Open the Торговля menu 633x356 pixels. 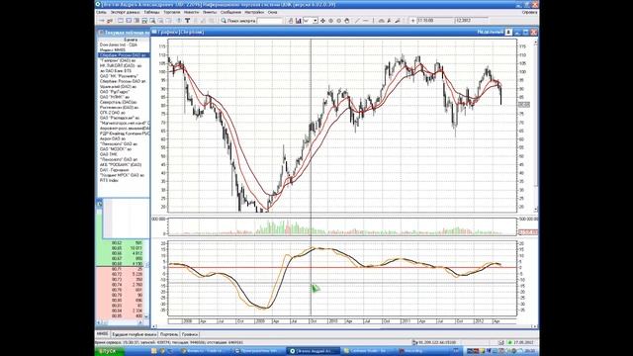171,12
